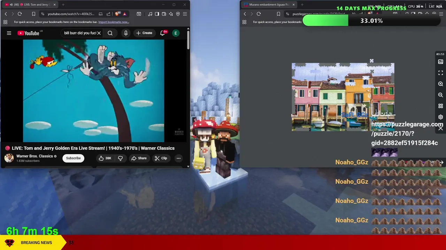Toggle fullscreen in the puzzle sidebar
The width and height of the screenshot is (446, 250).
[x=440, y=73]
